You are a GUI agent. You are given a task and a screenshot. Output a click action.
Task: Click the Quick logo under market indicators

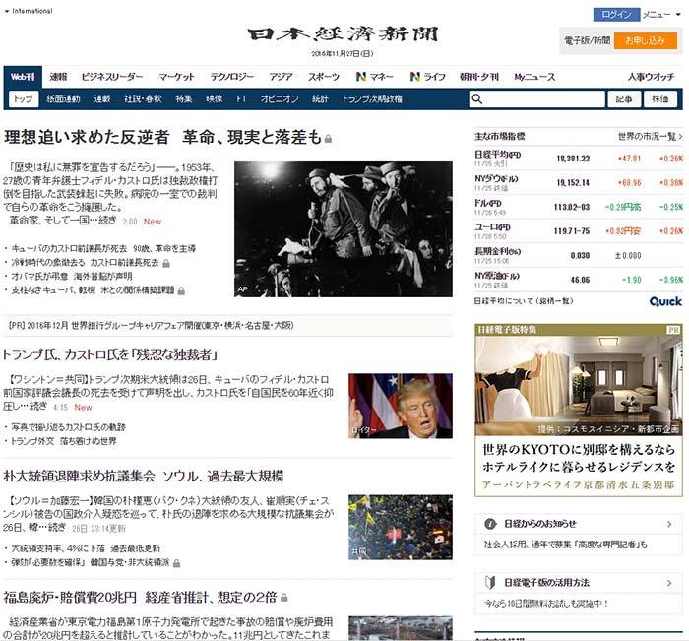tap(665, 301)
